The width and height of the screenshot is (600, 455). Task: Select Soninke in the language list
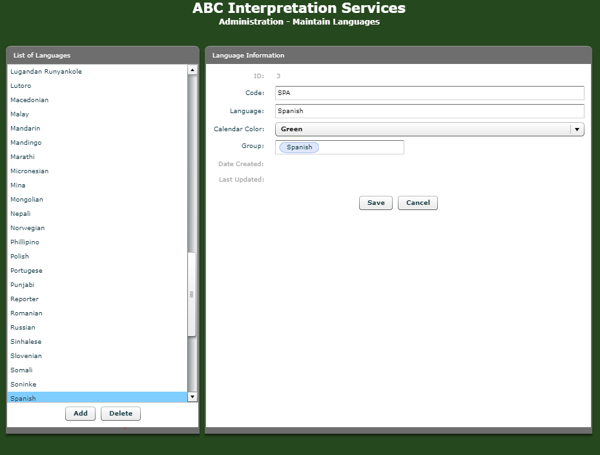click(x=98, y=384)
